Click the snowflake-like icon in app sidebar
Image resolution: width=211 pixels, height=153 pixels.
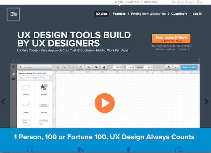13,74
